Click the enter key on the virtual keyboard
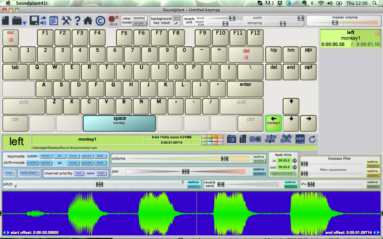383x239 pixels. pyautogui.click(x=245, y=89)
